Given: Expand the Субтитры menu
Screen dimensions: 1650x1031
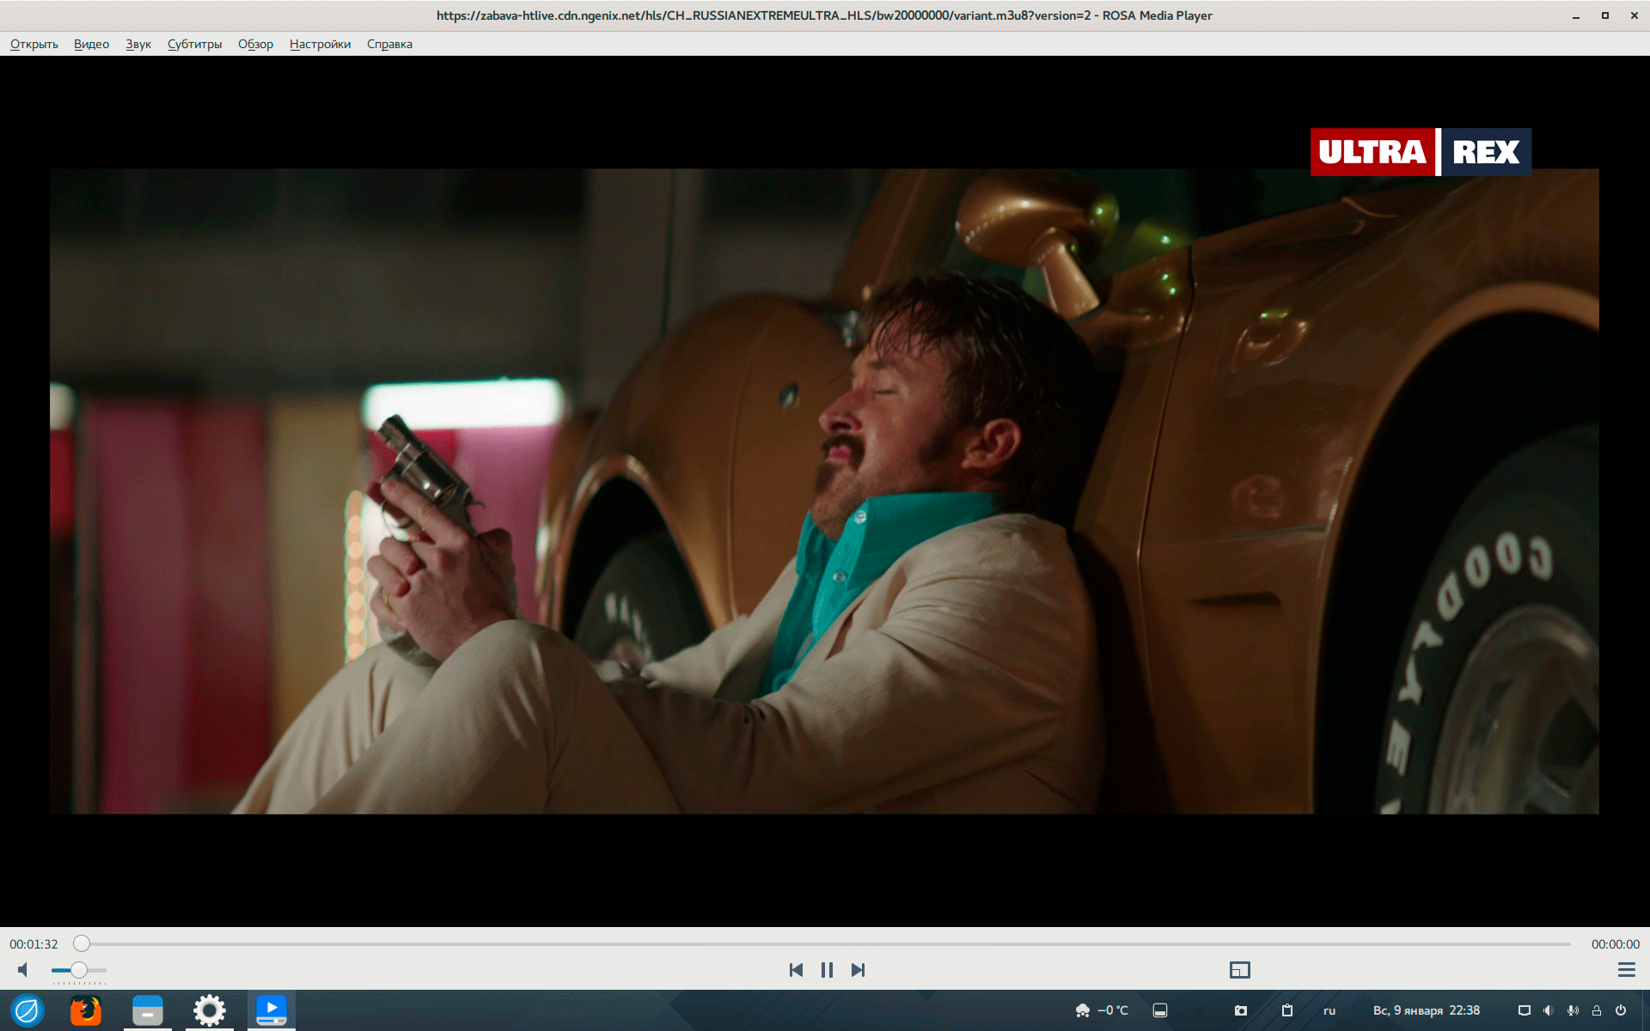Looking at the screenshot, I should click(194, 44).
